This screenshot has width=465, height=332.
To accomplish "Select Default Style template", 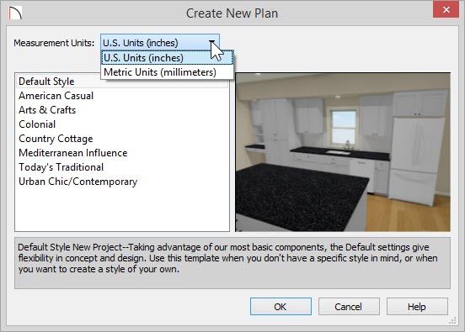I will (x=122, y=82).
